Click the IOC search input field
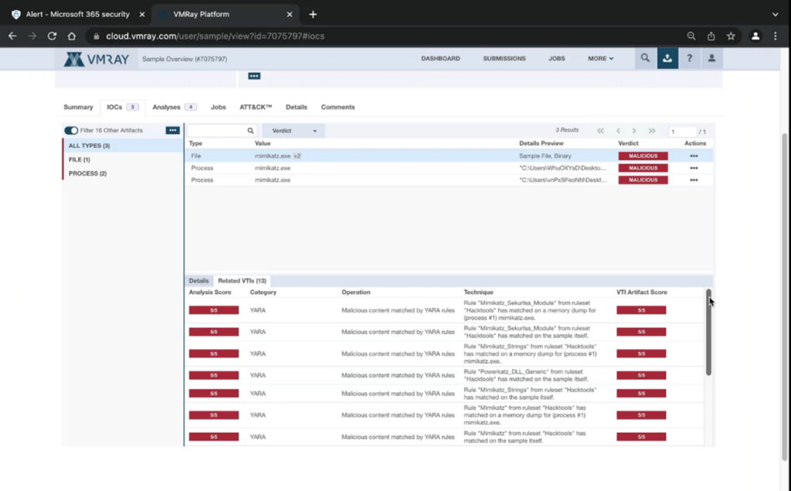Viewport: 791px width, 491px height. pyautogui.click(x=217, y=130)
